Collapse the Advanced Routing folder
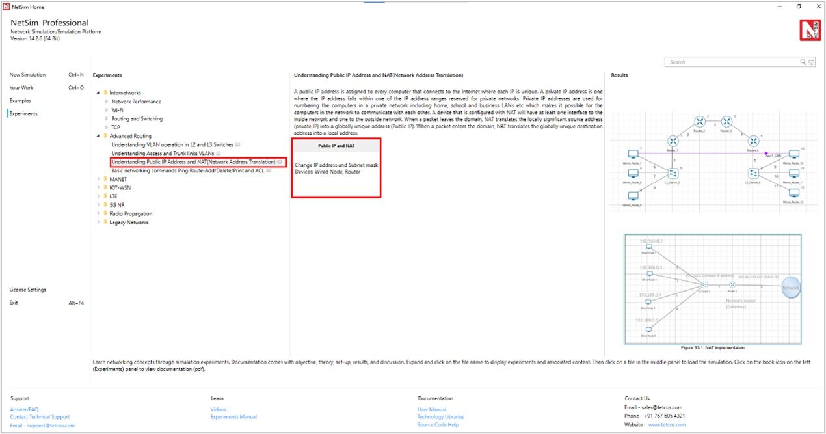This screenshot has width=826, height=434. pos(98,136)
